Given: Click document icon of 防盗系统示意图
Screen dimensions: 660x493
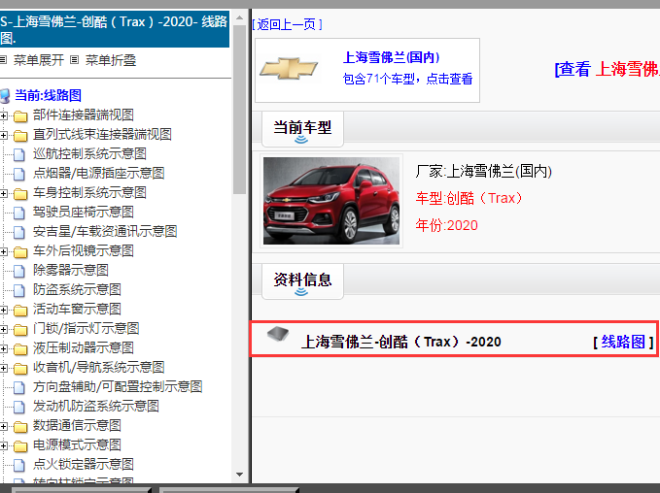Looking at the screenshot, I should (x=18, y=290).
